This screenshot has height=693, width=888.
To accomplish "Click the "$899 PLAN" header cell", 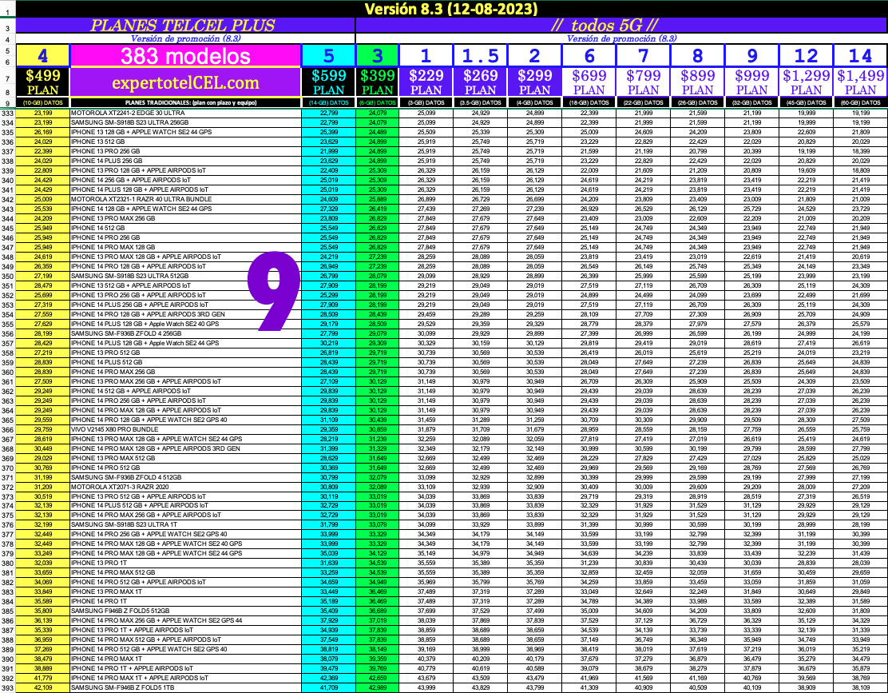I will (x=698, y=83).
